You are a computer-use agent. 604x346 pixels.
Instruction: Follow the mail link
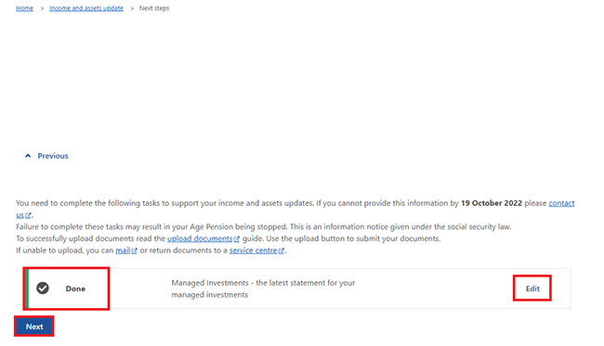[x=123, y=250]
